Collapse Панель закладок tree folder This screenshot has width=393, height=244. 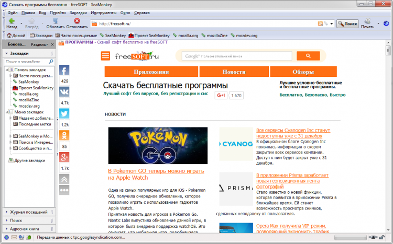pos(7,69)
